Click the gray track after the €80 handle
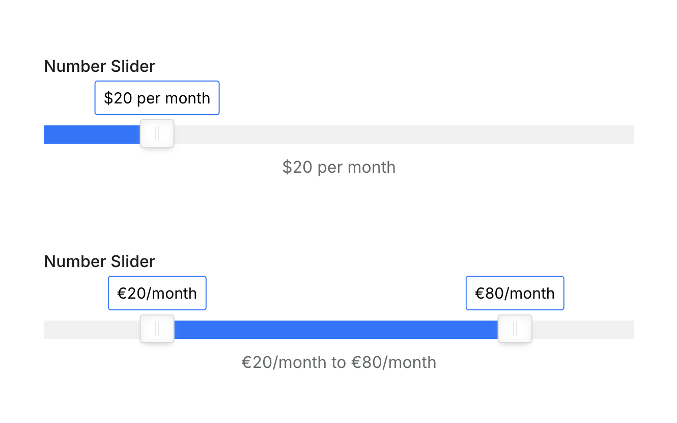Screen dimensions: 677x423 click(x=583, y=330)
